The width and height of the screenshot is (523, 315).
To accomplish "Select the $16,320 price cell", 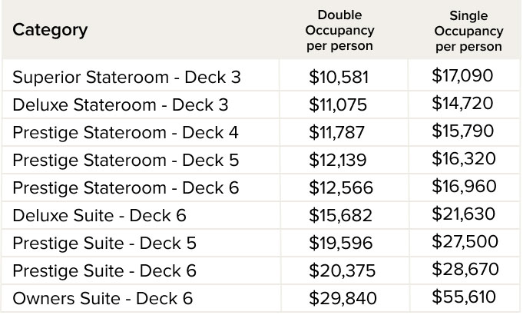I will [x=464, y=159].
